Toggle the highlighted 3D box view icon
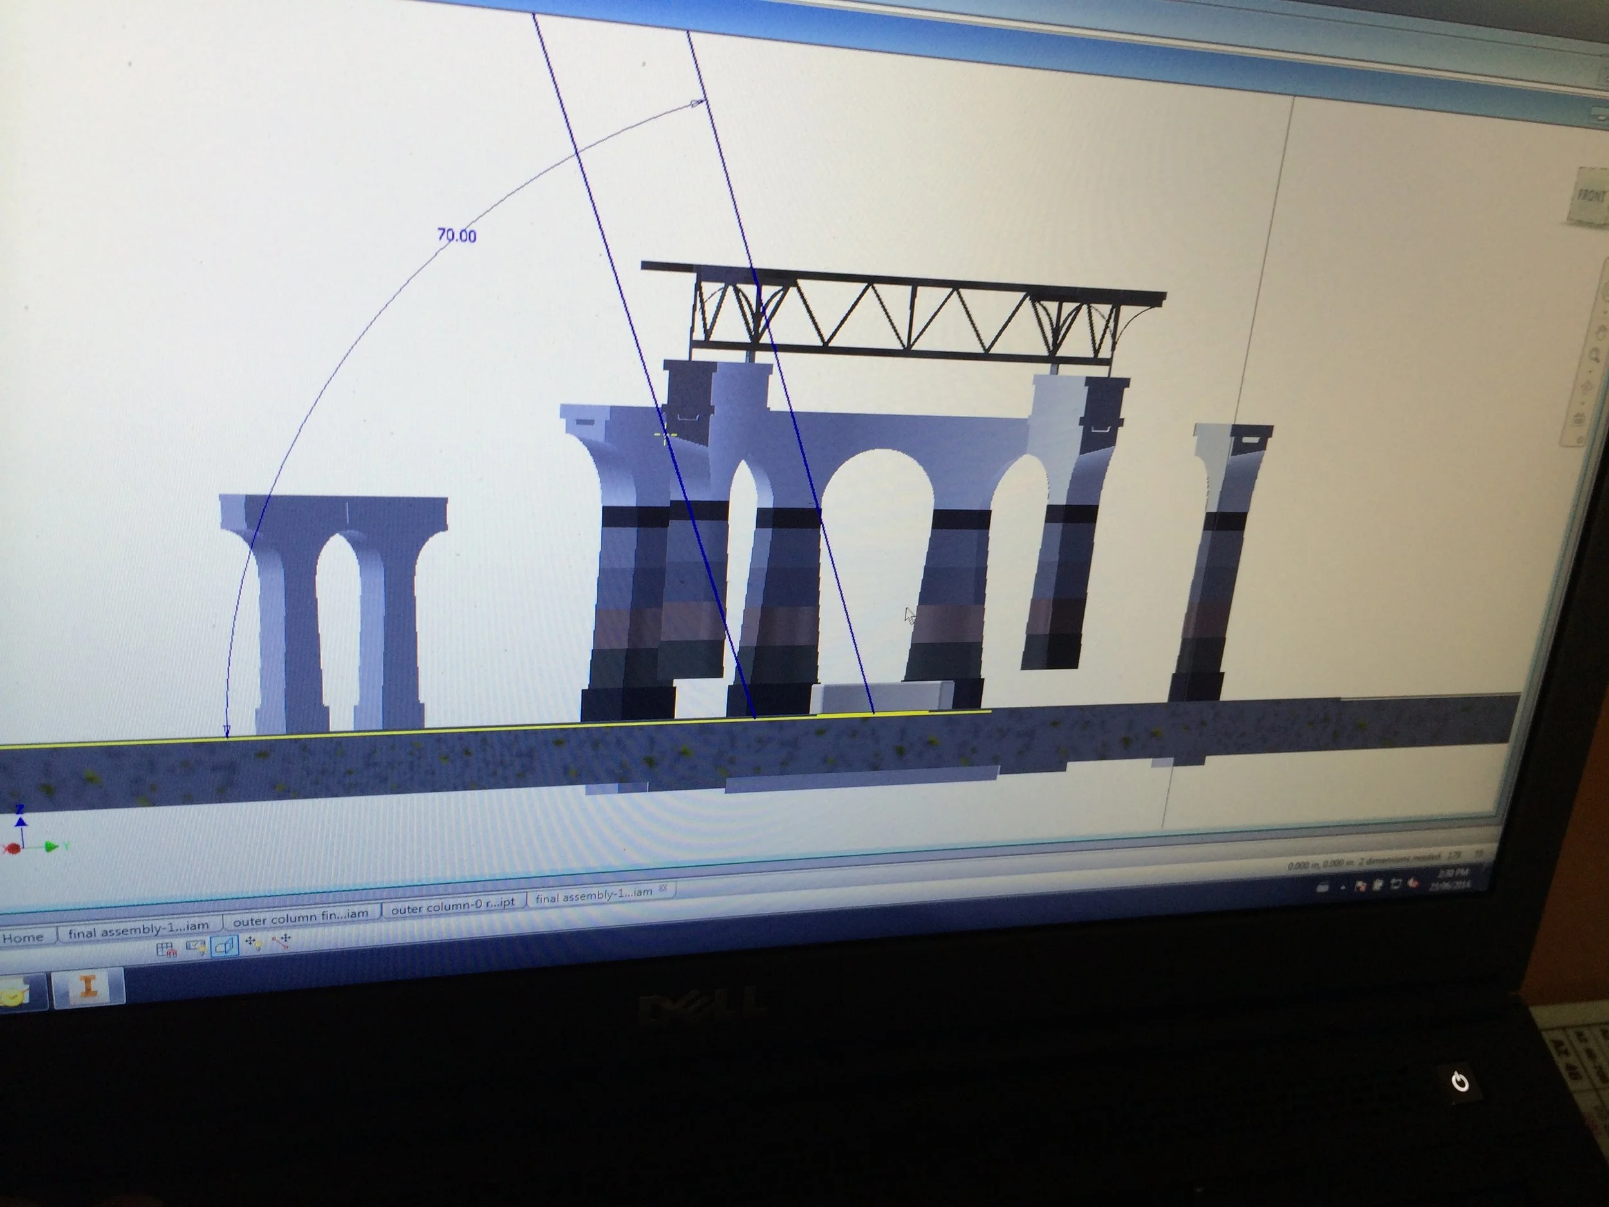Screen dimensions: 1609x1207 [225, 946]
